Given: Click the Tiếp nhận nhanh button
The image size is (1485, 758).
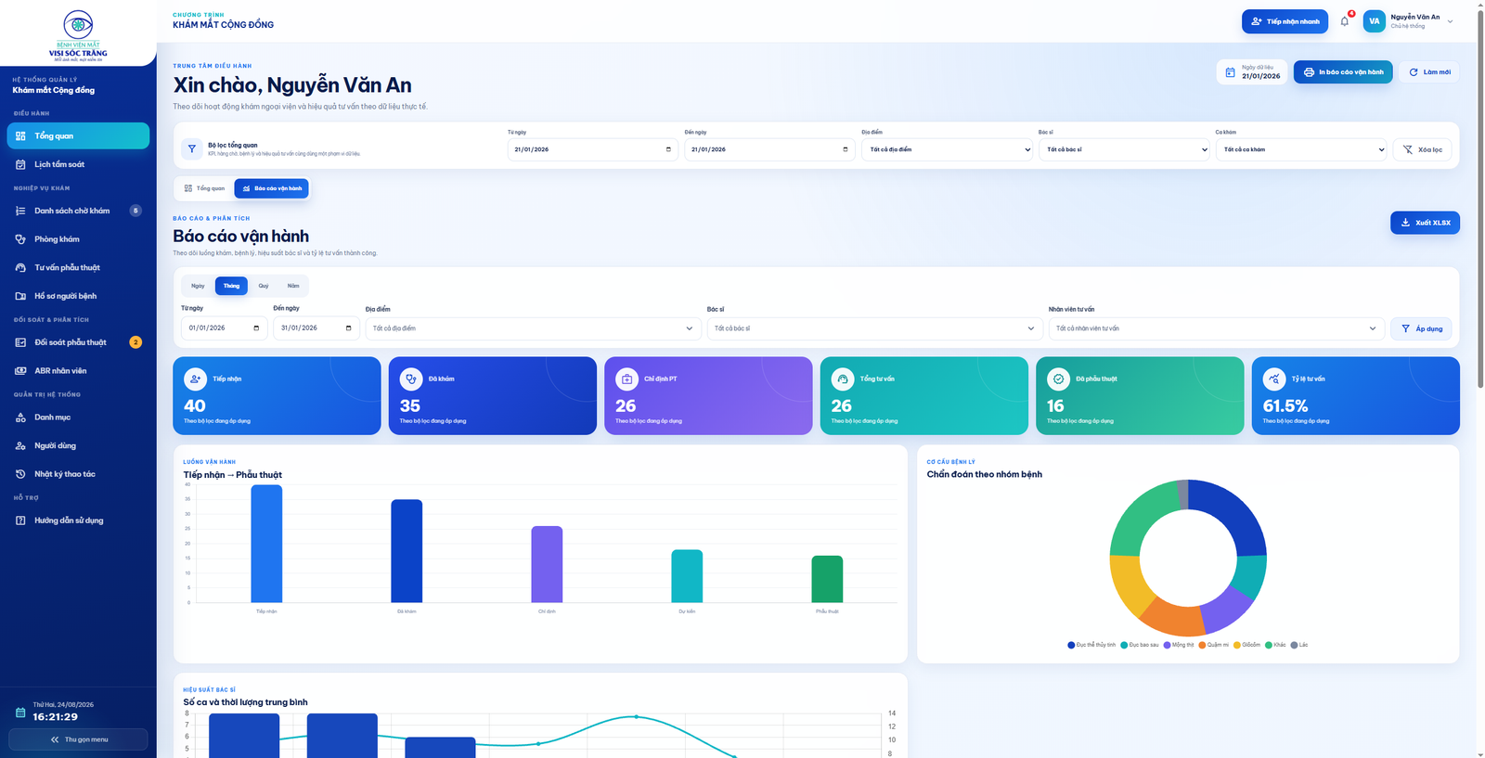Looking at the screenshot, I should pos(1285,21).
